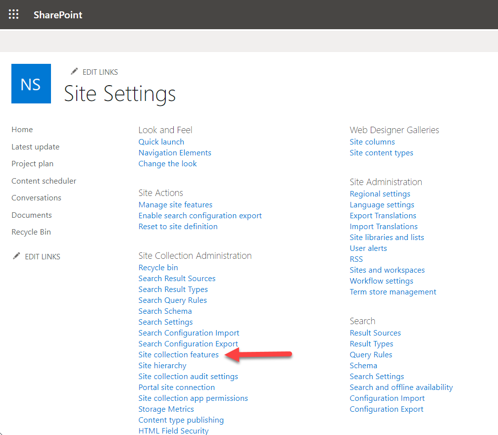
Task: Open the SharePoint home link in header
Action: (x=58, y=15)
